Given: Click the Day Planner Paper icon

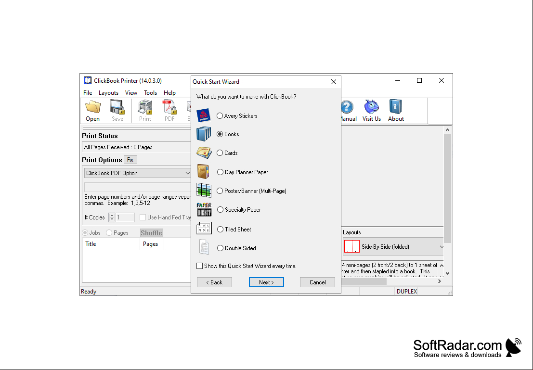Looking at the screenshot, I should tap(203, 172).
